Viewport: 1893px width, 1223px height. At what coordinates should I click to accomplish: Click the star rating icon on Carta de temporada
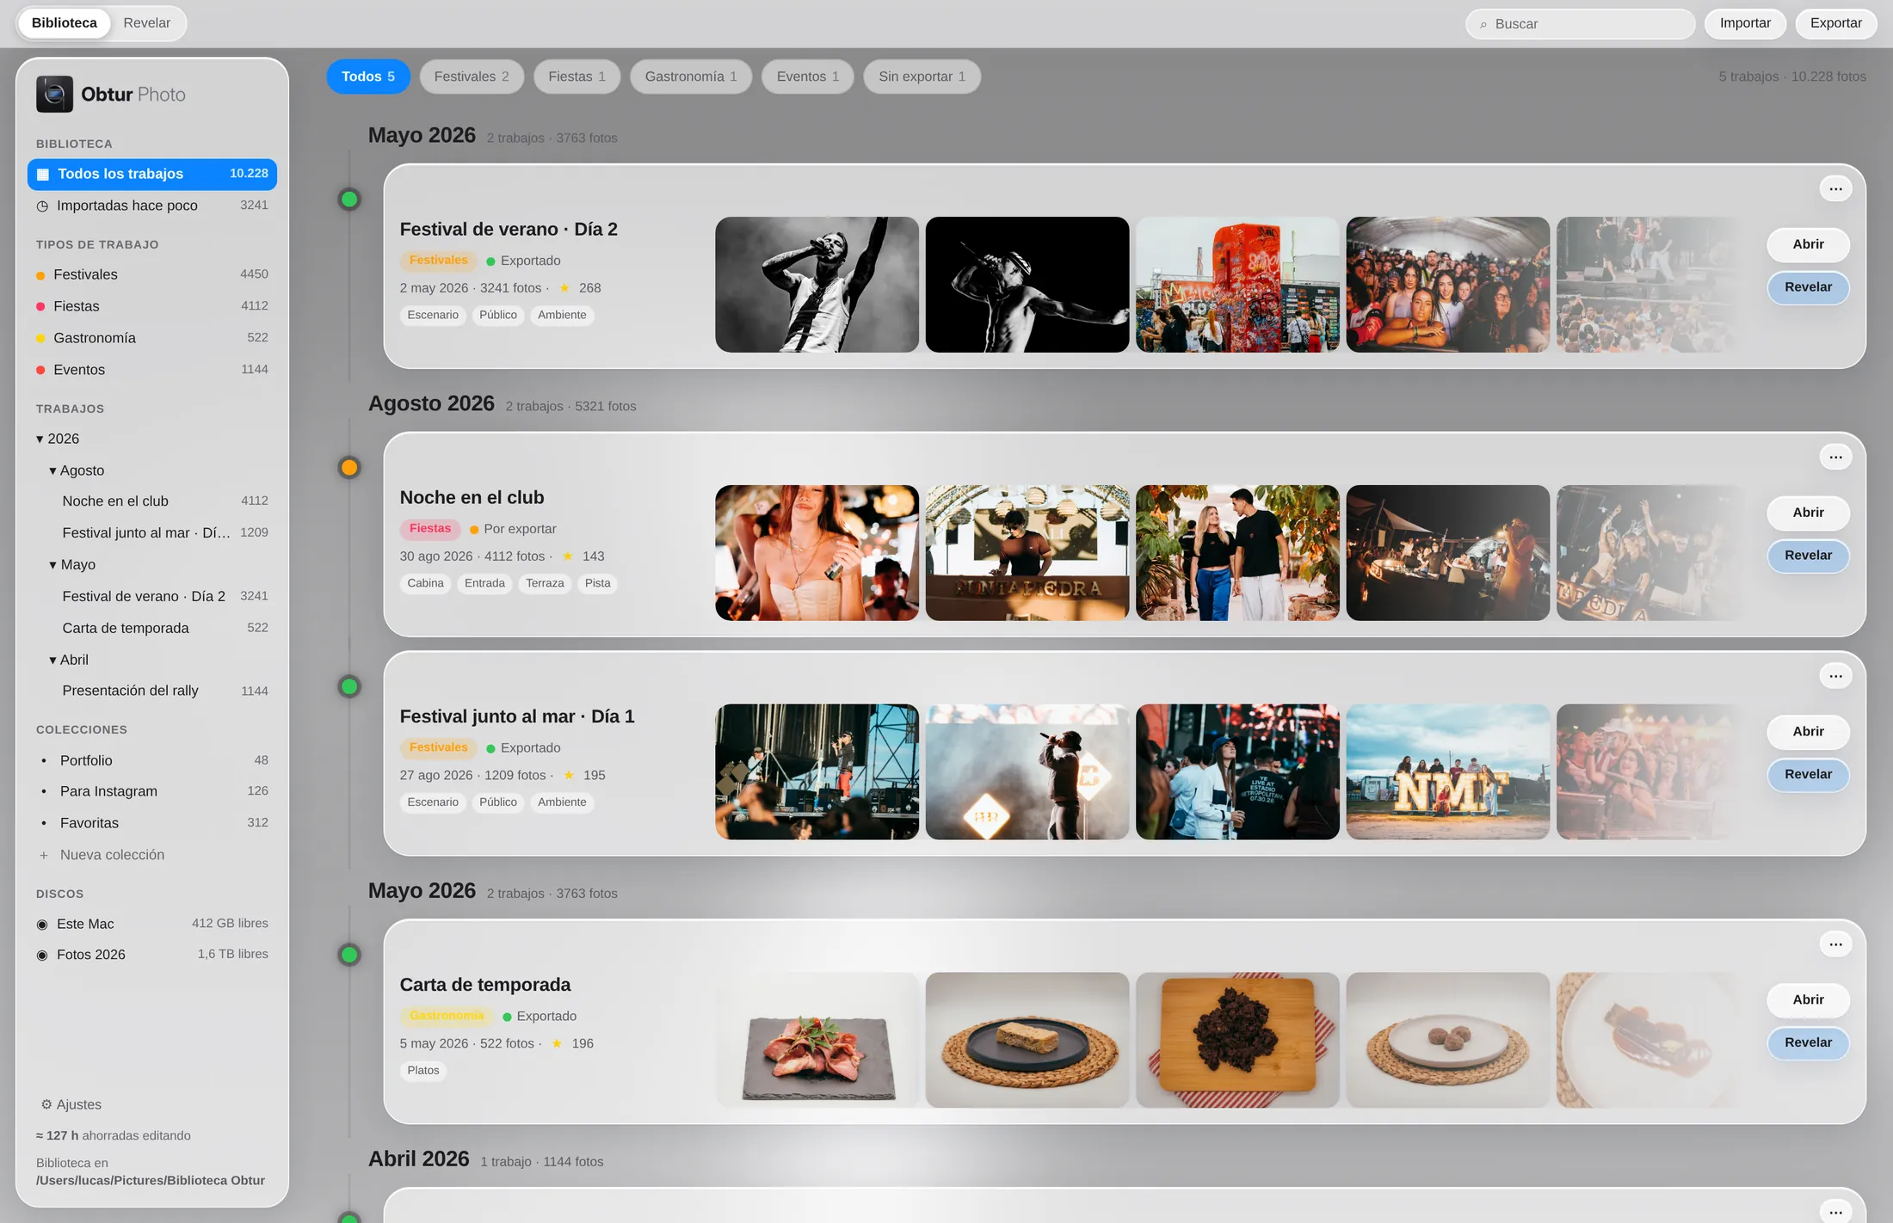557,1043
